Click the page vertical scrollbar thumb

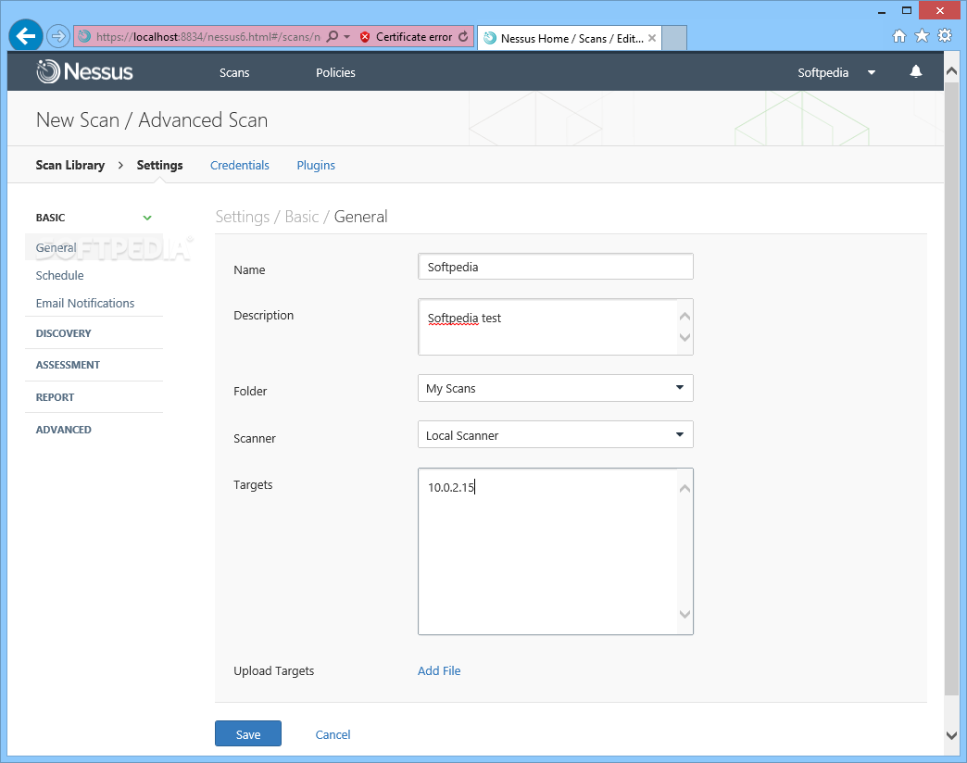(x=951, y=387)
